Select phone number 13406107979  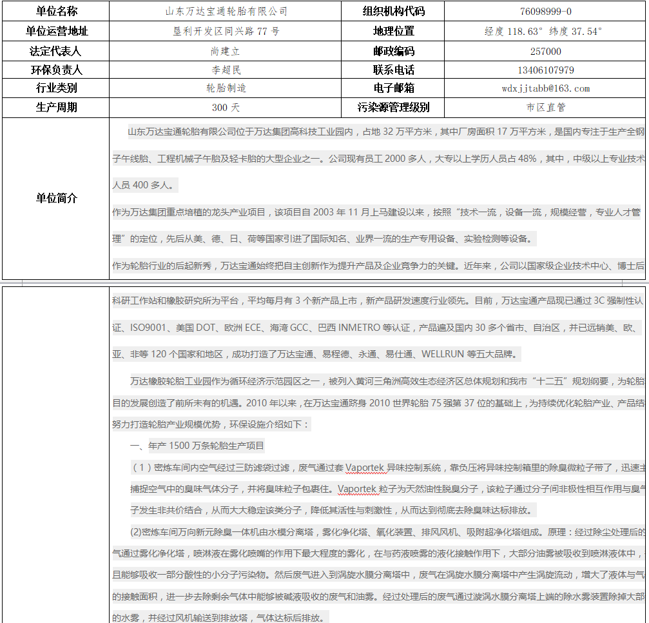[545, 70]
